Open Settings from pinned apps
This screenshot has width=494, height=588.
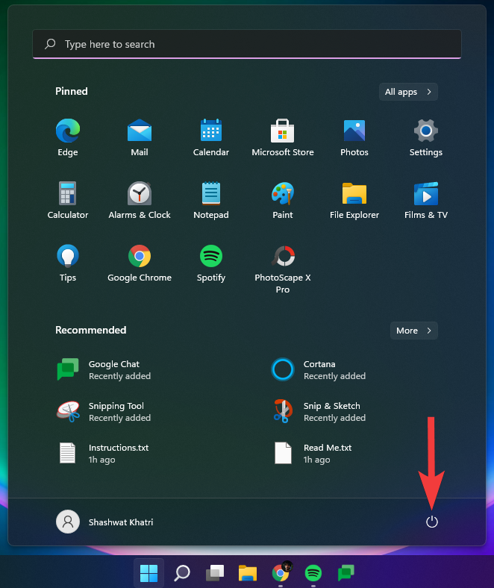click(426, 137)
